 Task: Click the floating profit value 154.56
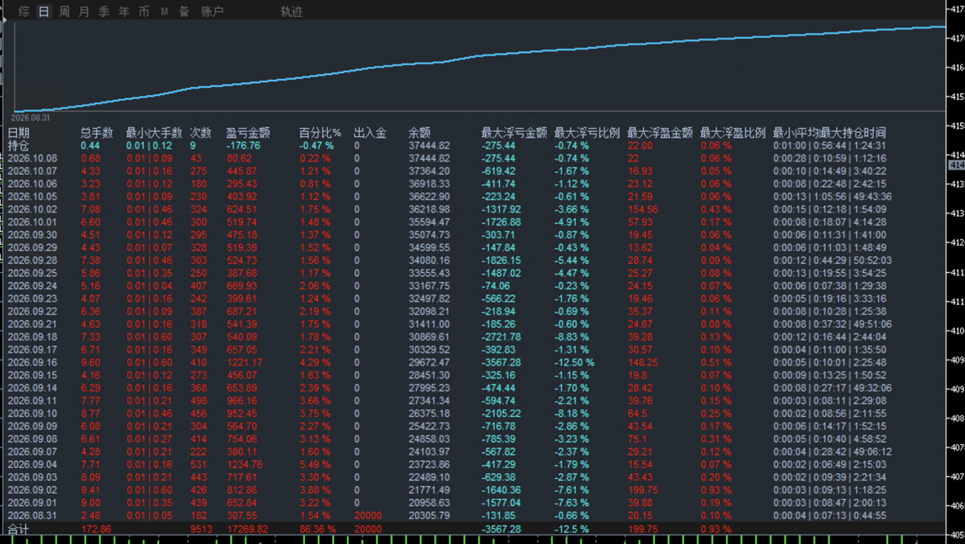pos(642,209)
